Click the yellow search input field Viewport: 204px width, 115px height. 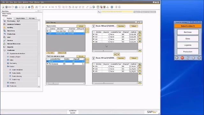[x=117, y=12]
